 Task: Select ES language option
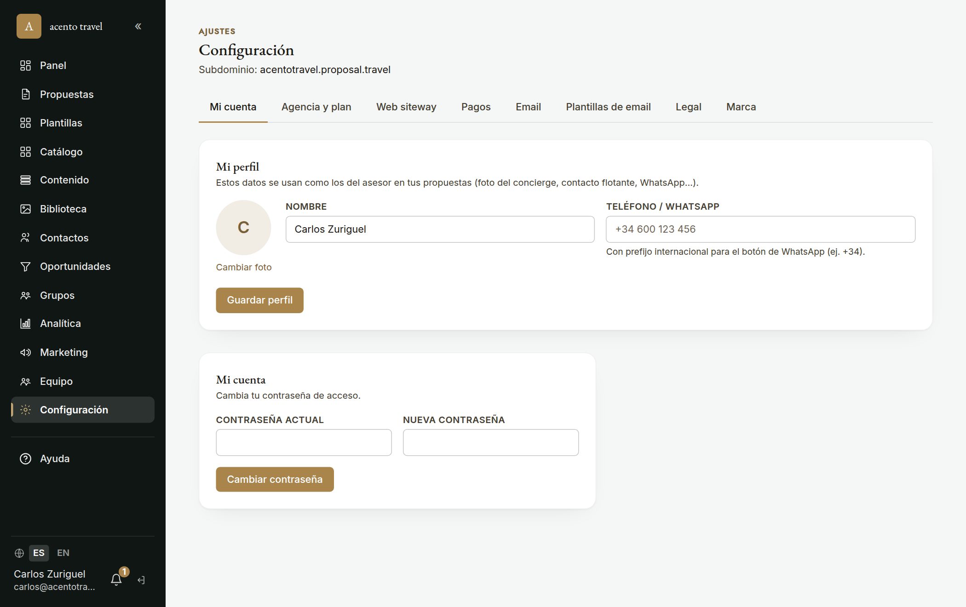coord(39,553)
